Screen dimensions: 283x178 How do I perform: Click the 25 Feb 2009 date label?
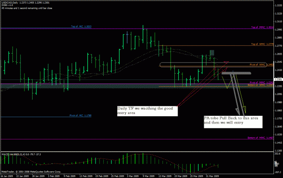coord(117,176)
